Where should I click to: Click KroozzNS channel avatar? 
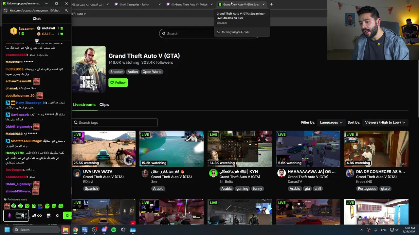click(x=350, y=173)
